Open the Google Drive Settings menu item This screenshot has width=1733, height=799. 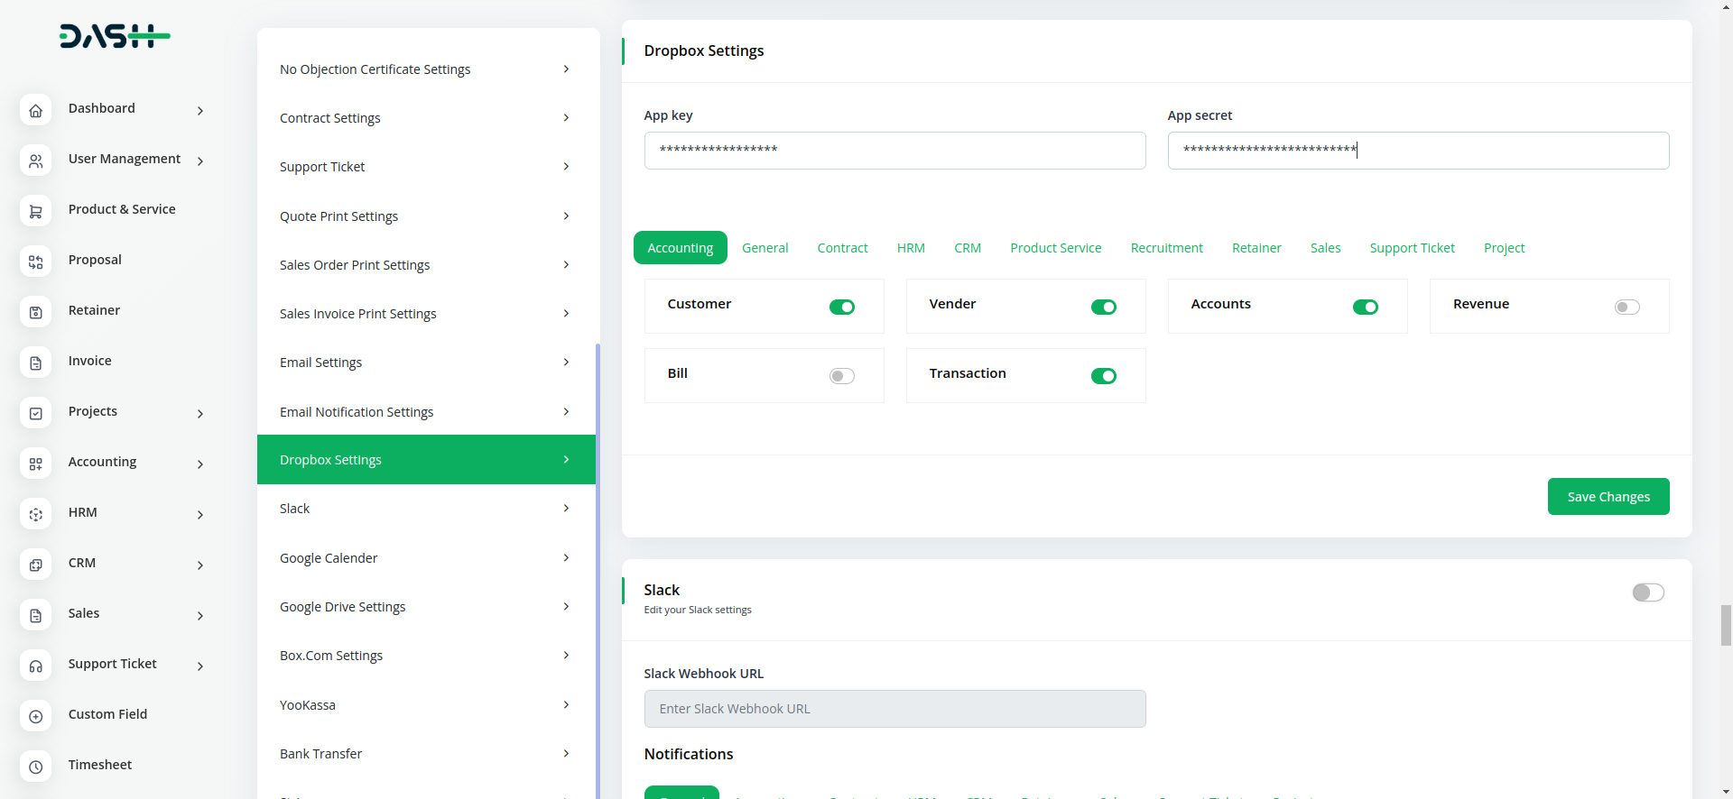(x=425, y=607)
